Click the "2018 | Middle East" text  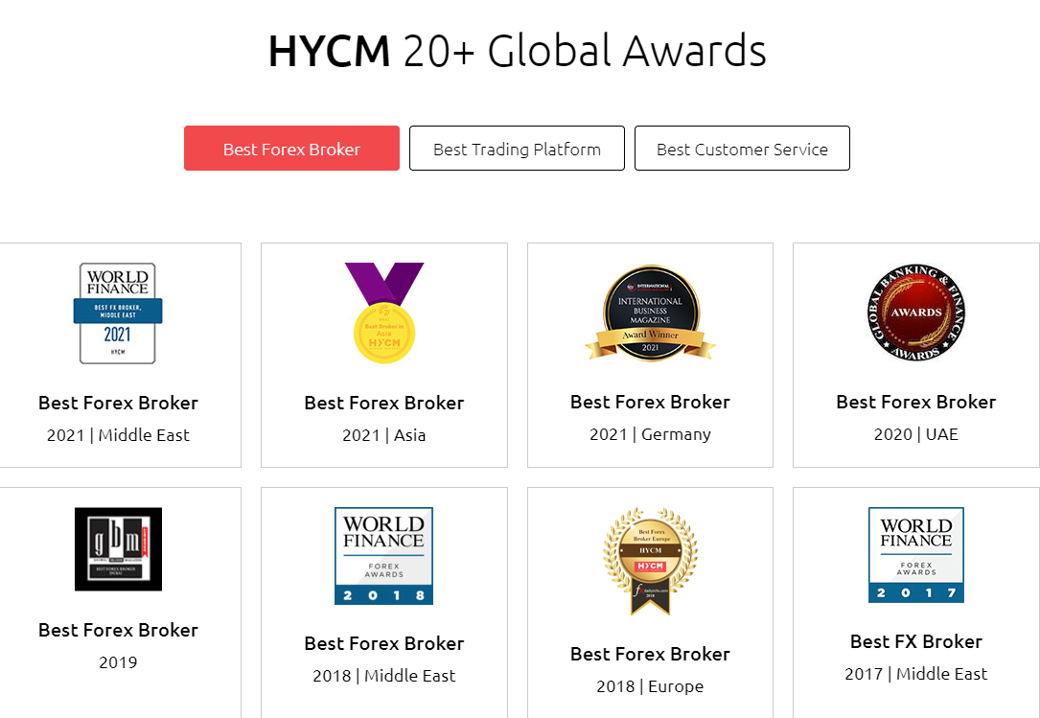coord(384,676)
